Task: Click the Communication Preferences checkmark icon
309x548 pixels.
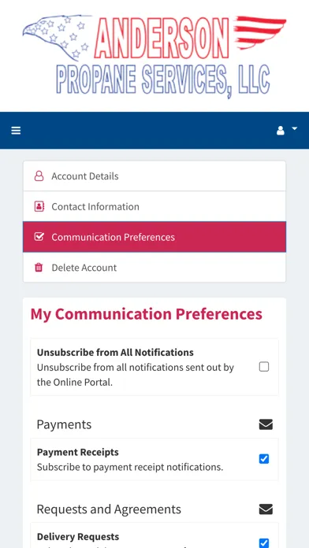Action: 39,237
